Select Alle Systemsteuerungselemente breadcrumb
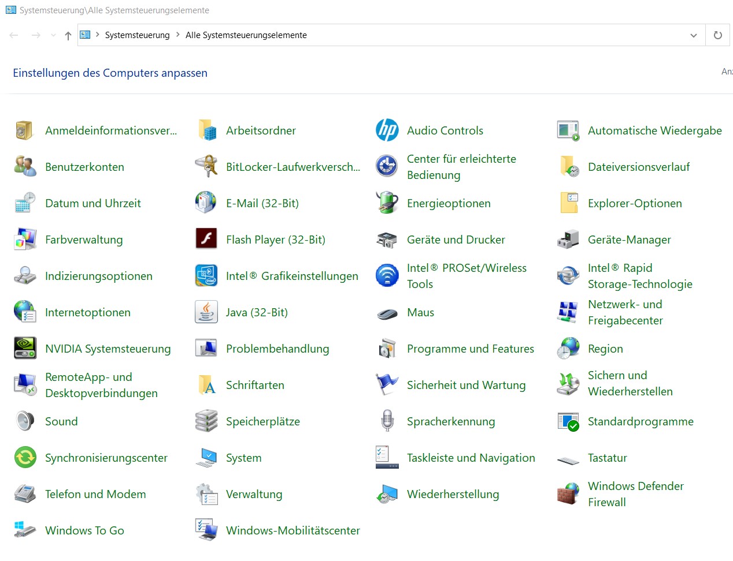The image size is (733, 561). (x=246, y=35)
